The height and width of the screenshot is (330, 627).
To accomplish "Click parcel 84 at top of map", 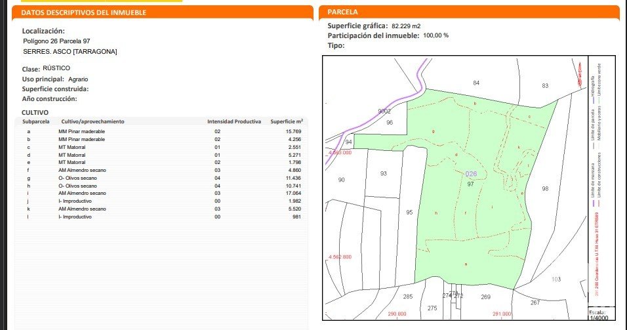I will (476, 83).
